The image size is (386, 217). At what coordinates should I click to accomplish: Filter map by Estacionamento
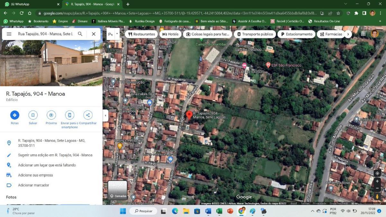[x=296, y=34]
